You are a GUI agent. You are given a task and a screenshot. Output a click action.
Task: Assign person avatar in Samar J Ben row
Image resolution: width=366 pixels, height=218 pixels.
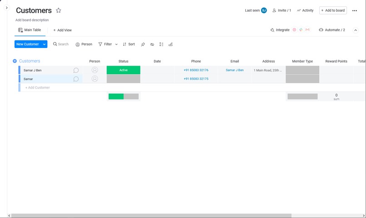(94, 70)
